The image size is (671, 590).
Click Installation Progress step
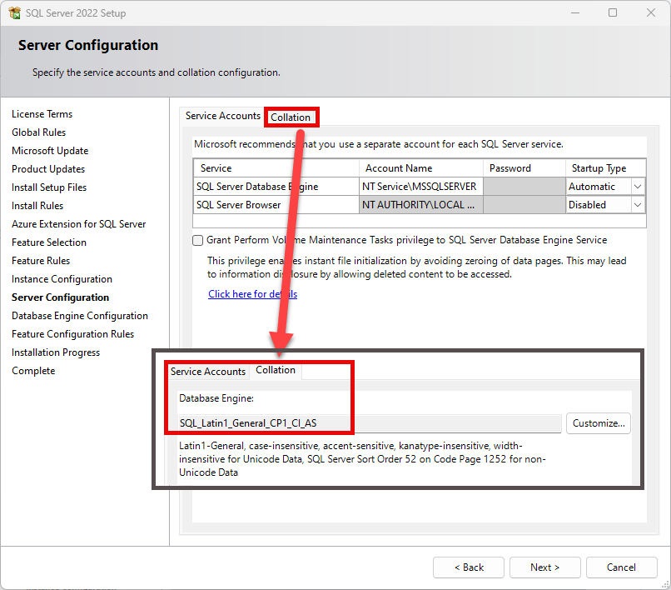(x=56, y=352)
